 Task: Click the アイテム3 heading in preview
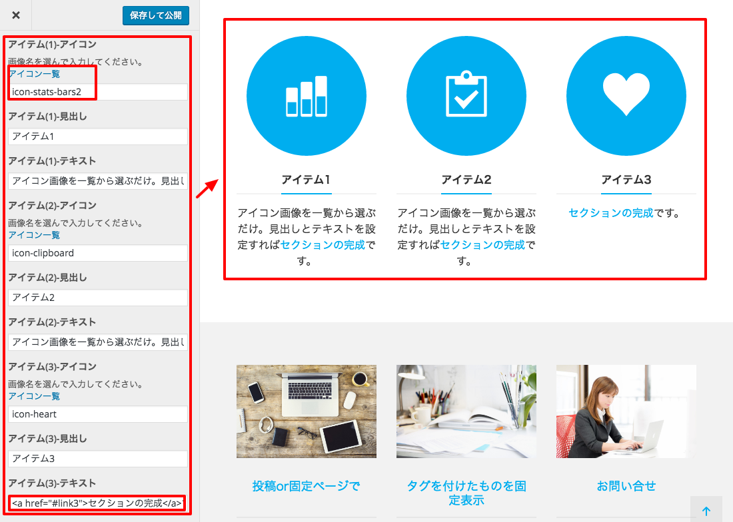click(626, 180)
